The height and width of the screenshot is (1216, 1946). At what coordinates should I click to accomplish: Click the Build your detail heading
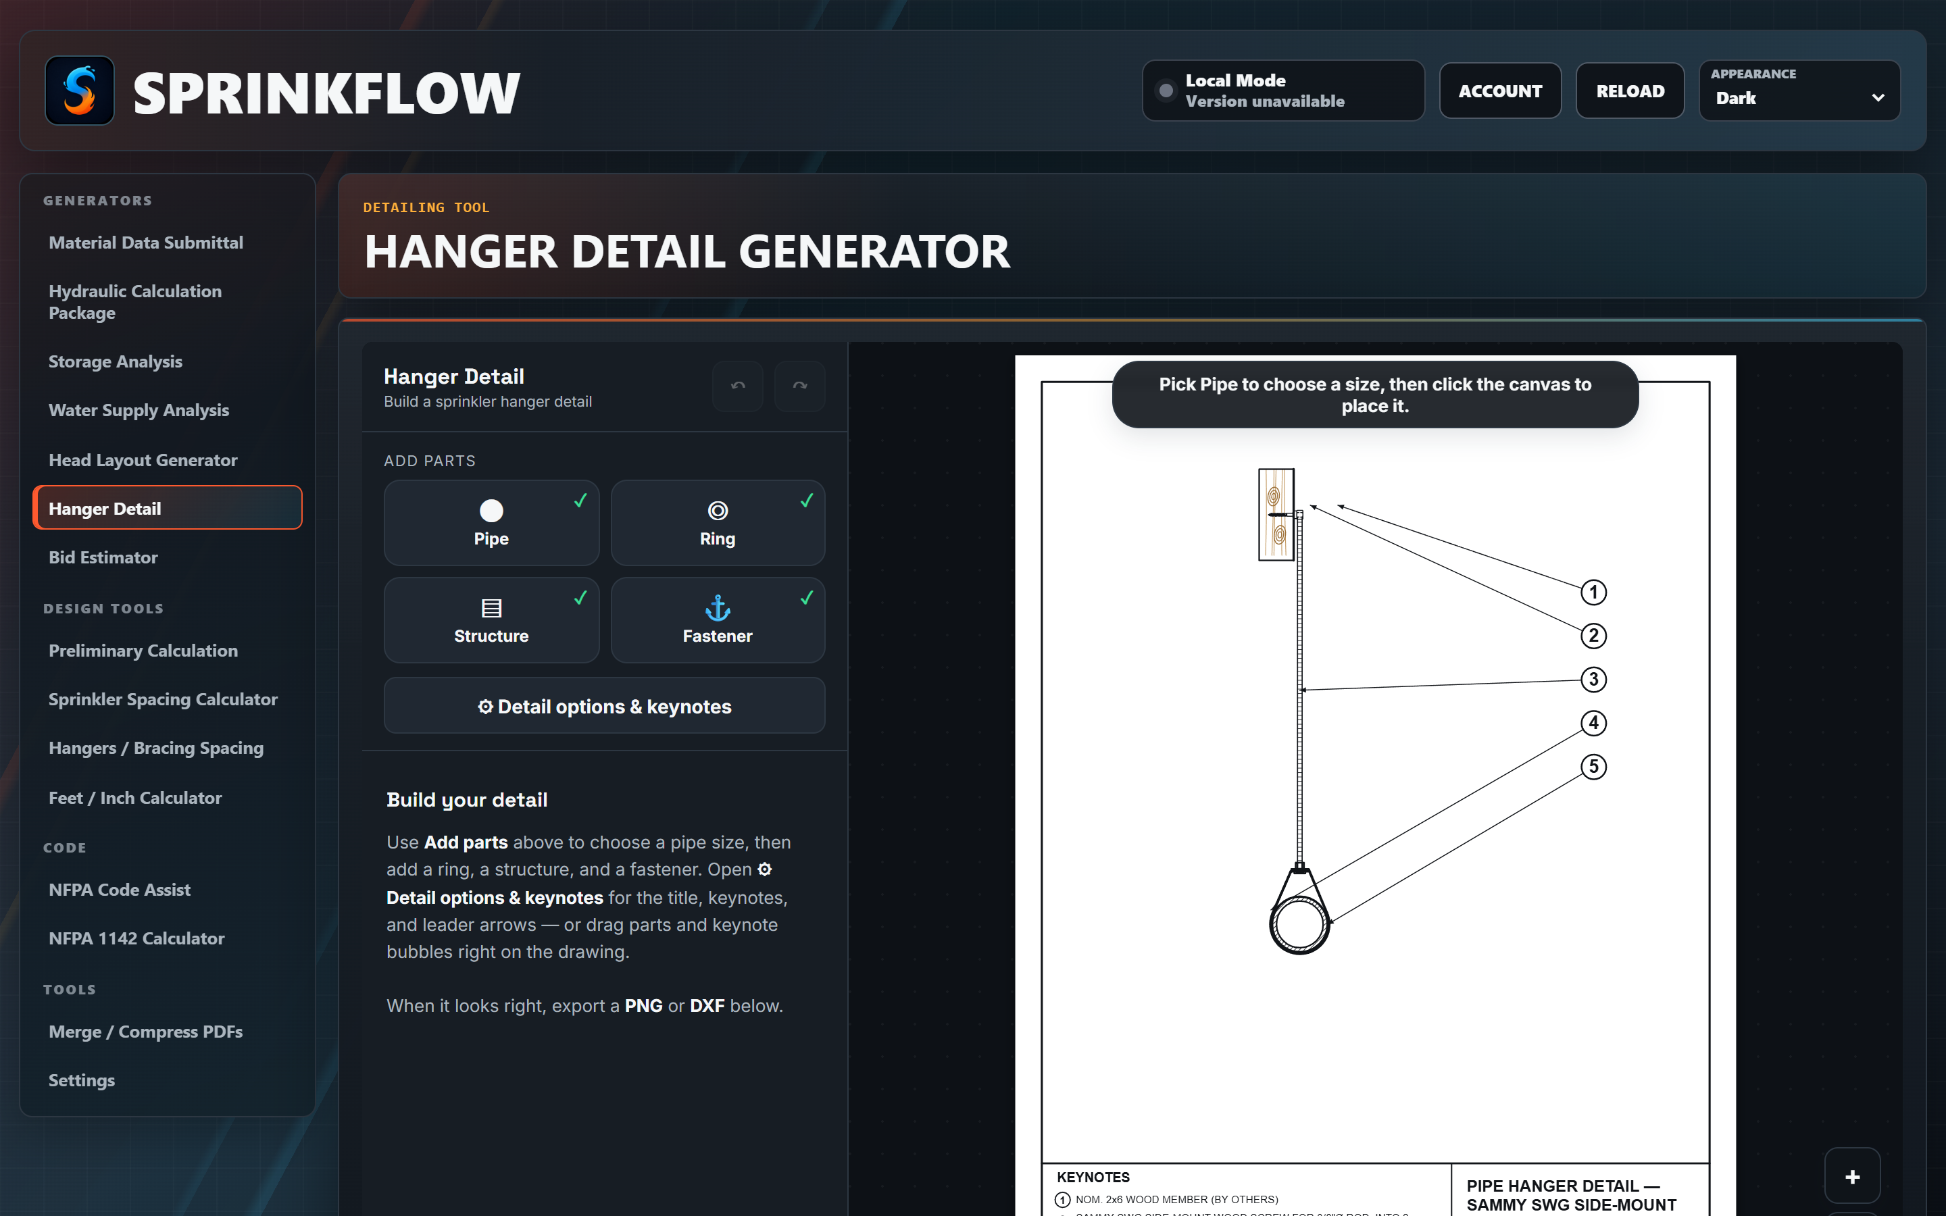click(466, 799)
